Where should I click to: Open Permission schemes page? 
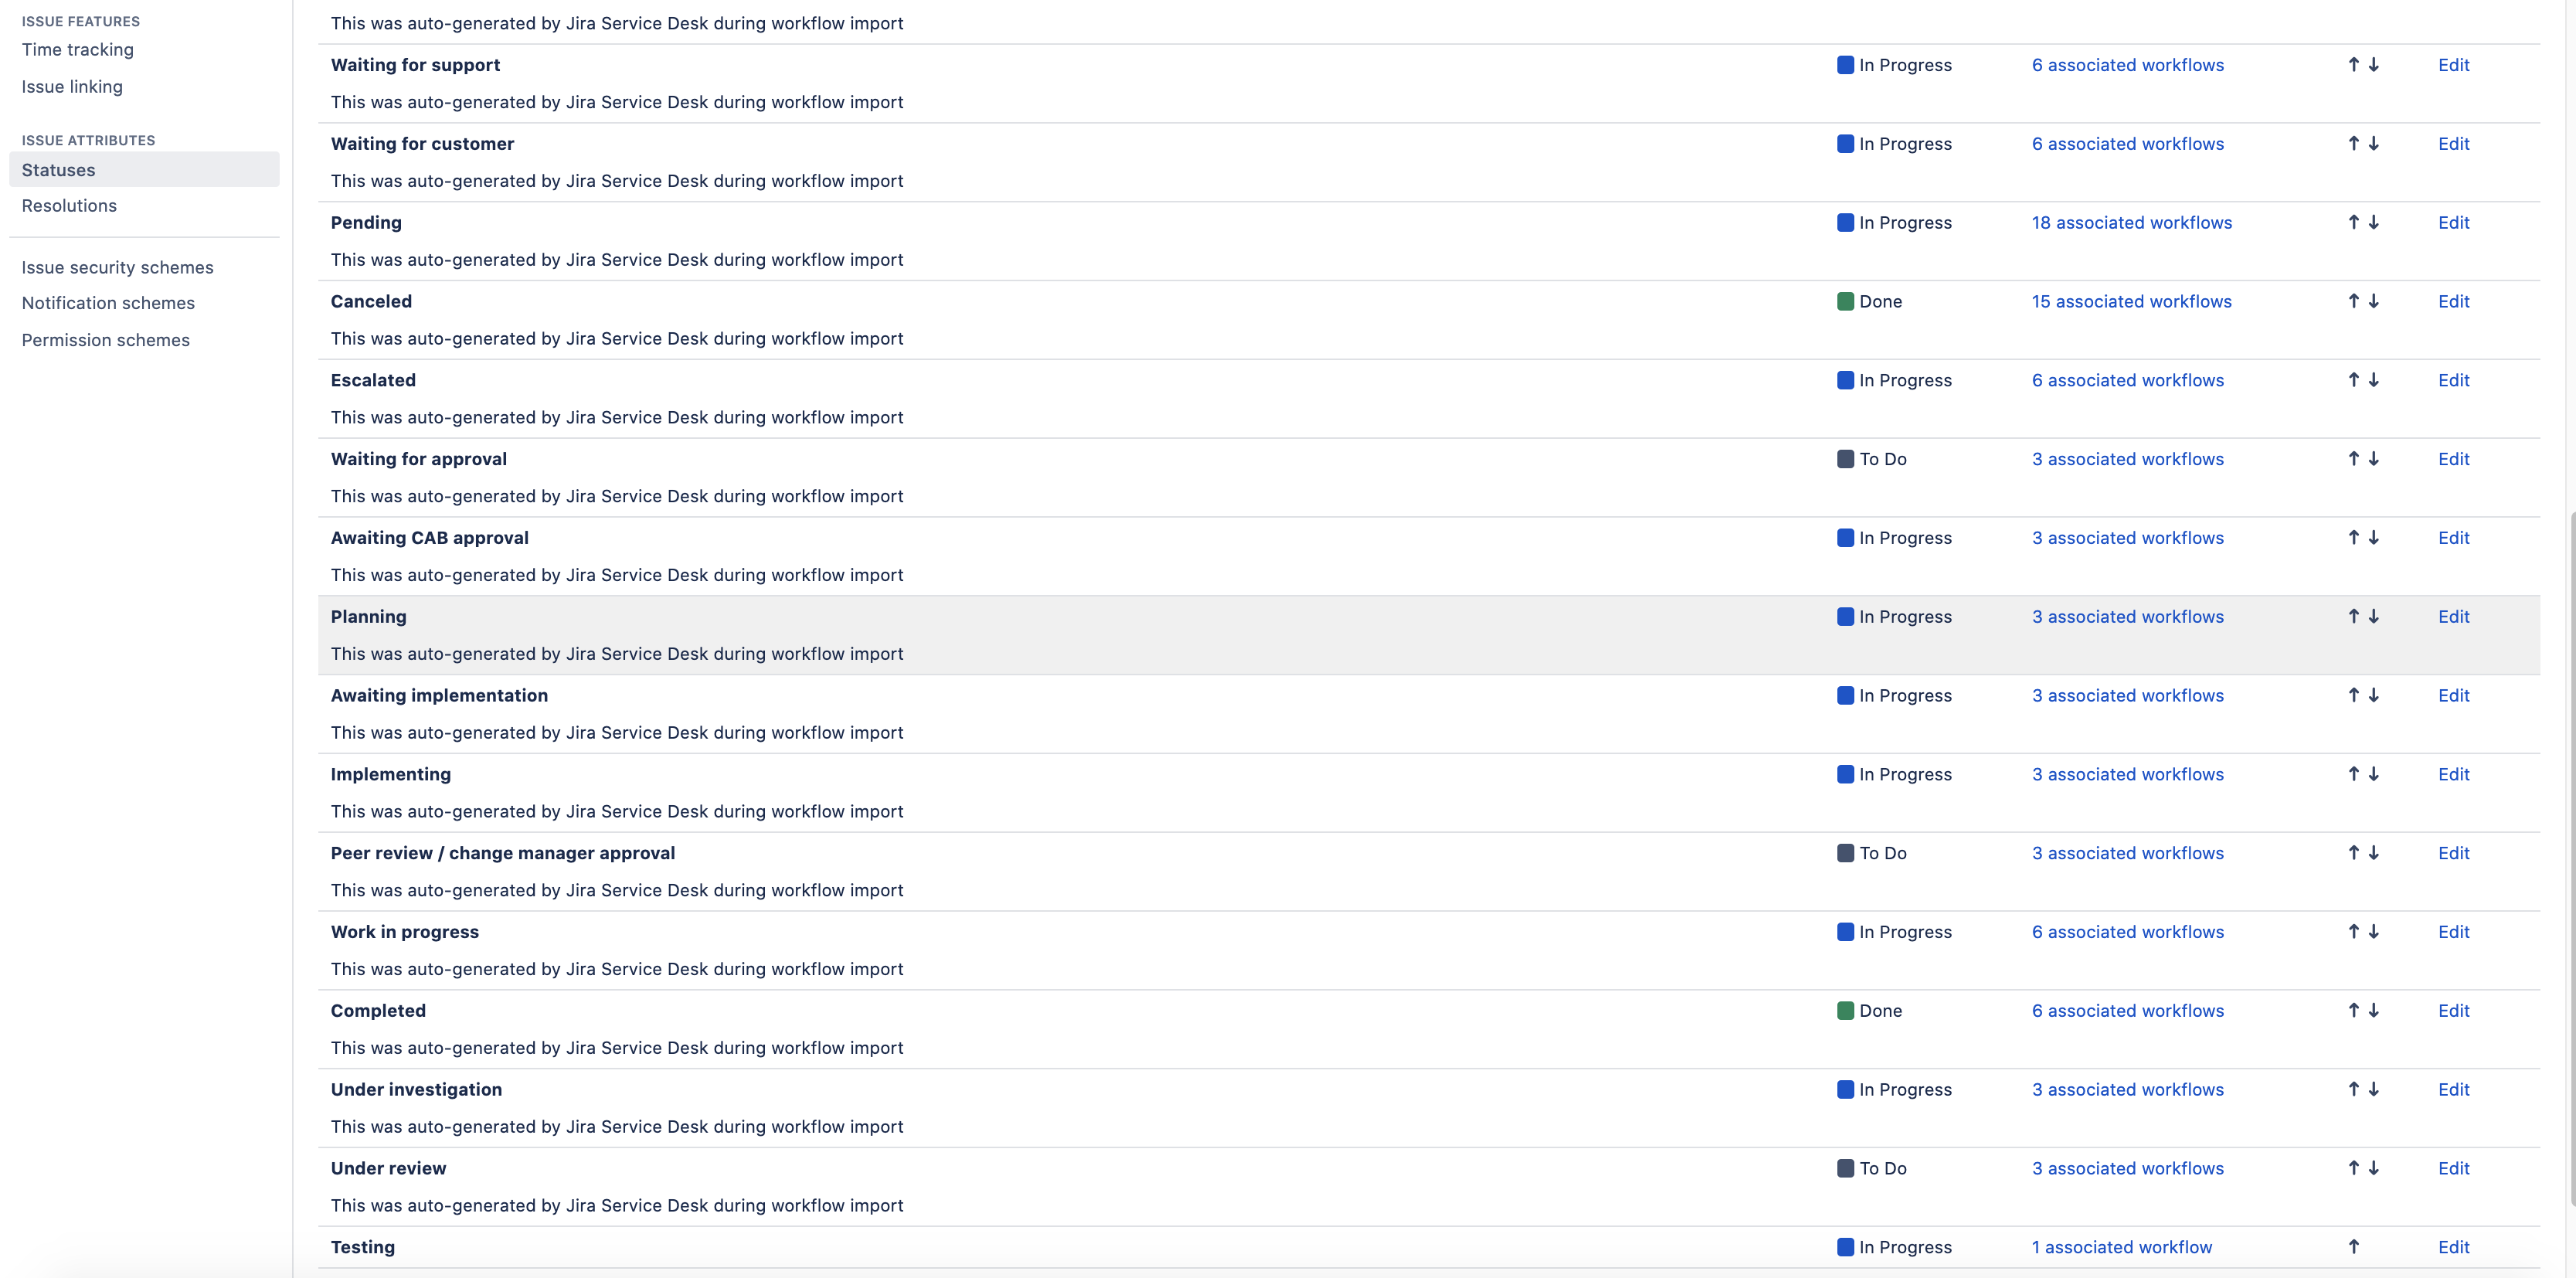(x=105, y=340)
